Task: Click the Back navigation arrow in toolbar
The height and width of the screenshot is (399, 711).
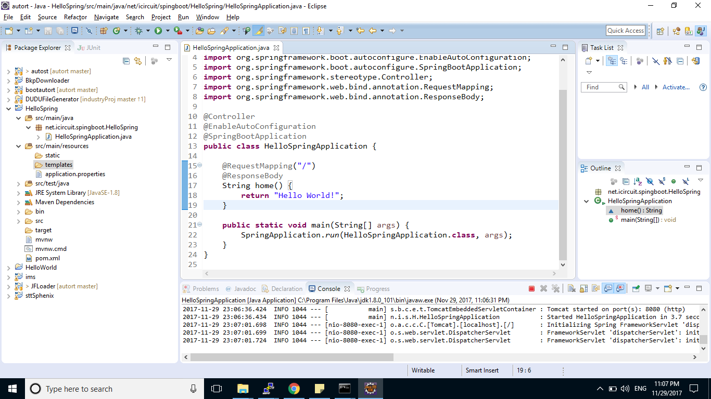Action: pos(373,31)
